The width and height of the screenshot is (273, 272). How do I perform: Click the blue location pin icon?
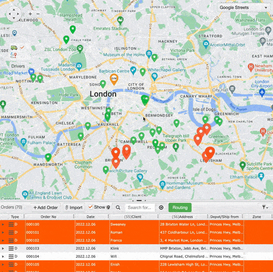pos(15,33)
